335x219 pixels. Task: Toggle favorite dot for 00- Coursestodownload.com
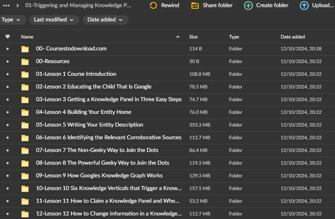pyautogui.click(x=8, y=49)
